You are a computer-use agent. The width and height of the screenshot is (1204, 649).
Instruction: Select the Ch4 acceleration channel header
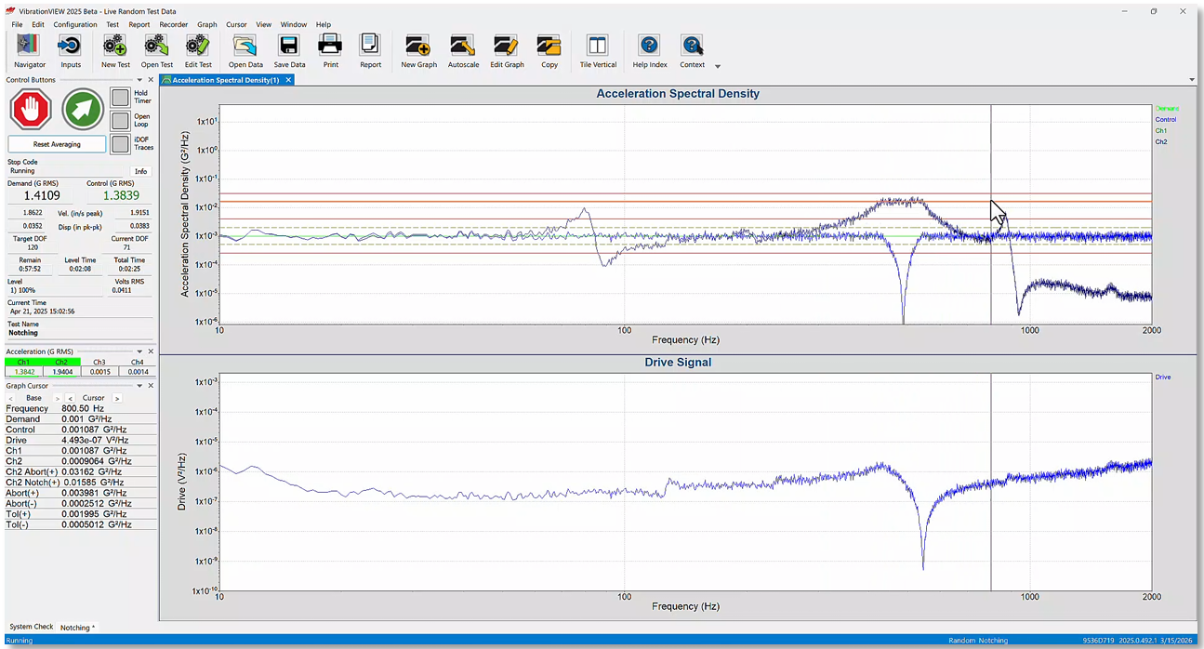pyautogui.click(x=137, y=362)
